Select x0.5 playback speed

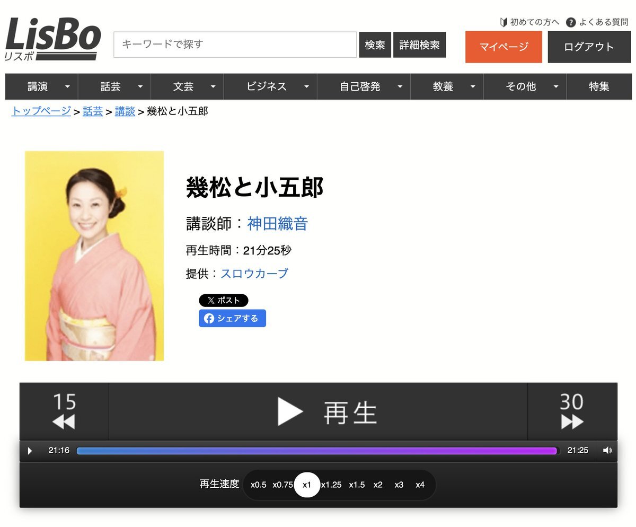[259, 485]
